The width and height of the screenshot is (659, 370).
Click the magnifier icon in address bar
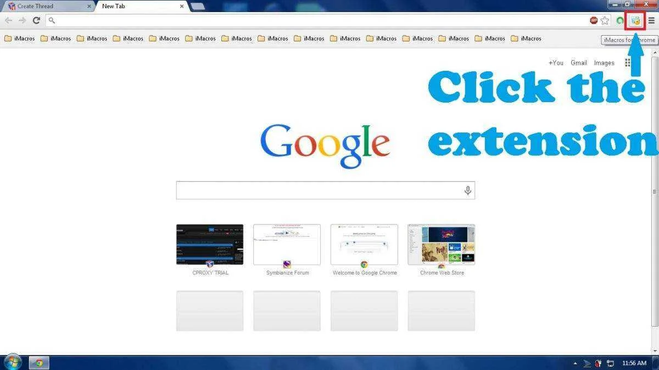[x=52, y=20]
